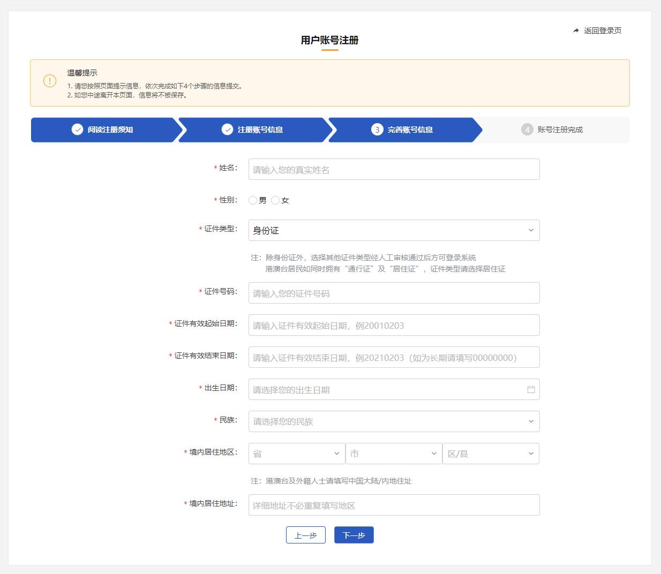Viewport: 661px width, 574px height.
Task: Click the calendar icon in 出生日期 field
Action: coord(531,389)
